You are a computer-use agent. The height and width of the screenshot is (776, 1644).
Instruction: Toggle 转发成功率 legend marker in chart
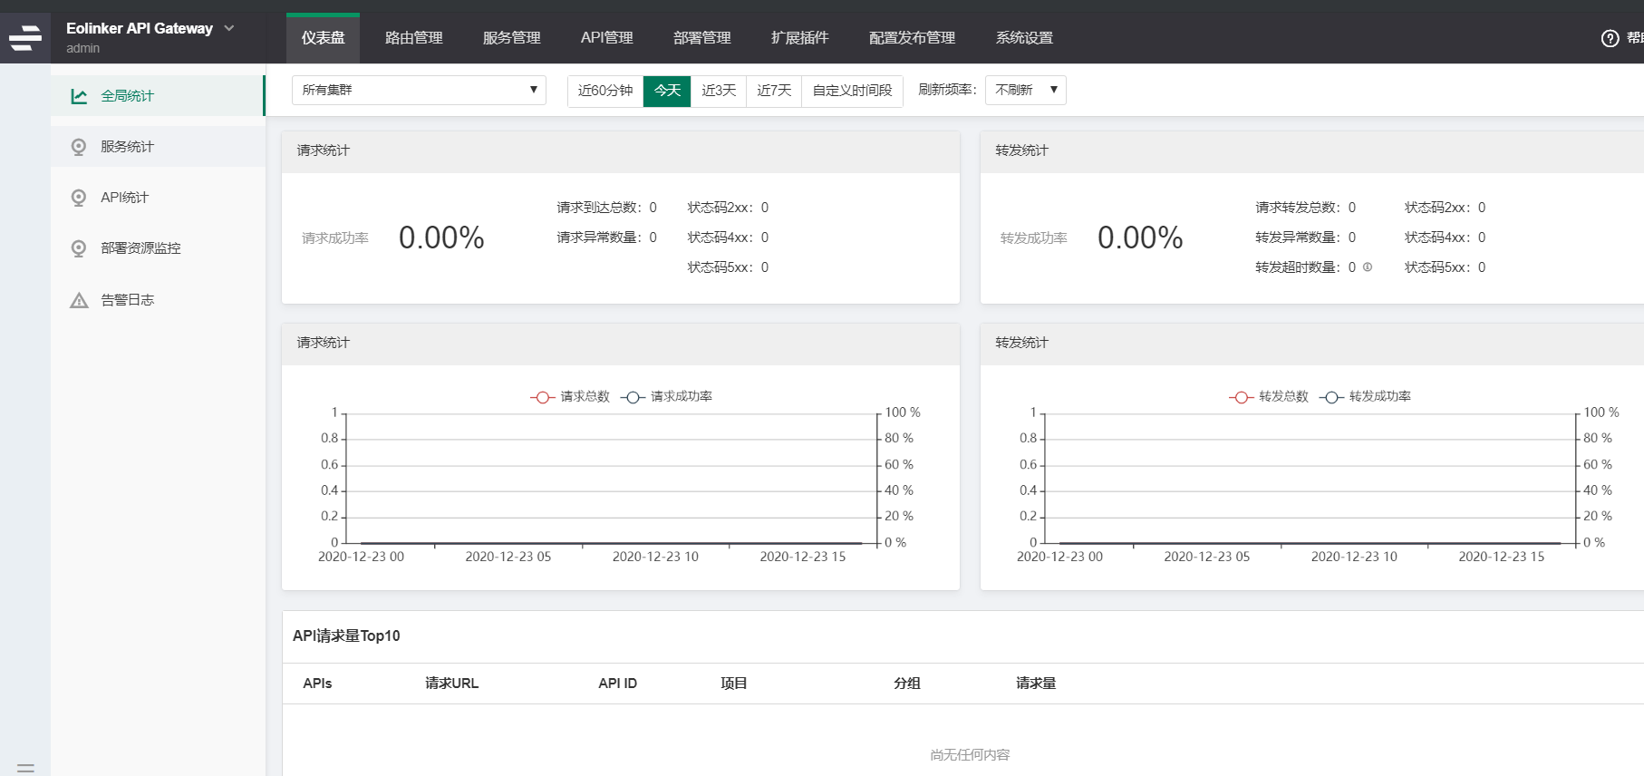(x=1331, y=397)
